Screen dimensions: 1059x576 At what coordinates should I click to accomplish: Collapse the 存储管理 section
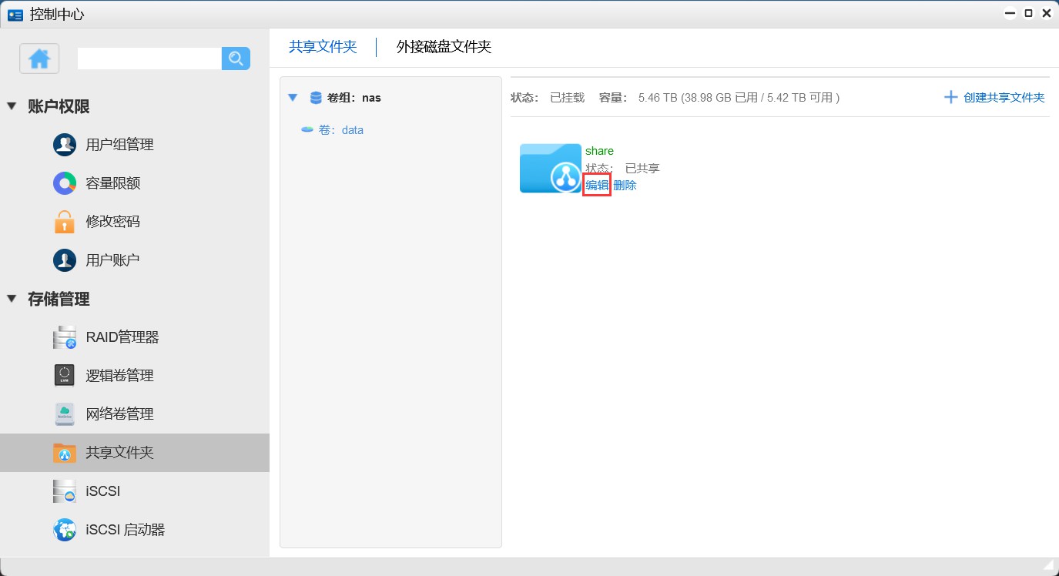(x=12, y=299)
